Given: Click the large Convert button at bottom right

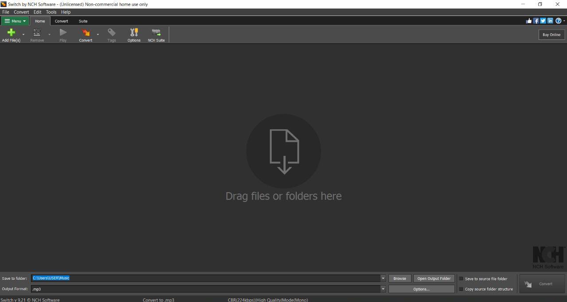Looking at the screenshot, I should pyautogui.click(x=542, y=284).
